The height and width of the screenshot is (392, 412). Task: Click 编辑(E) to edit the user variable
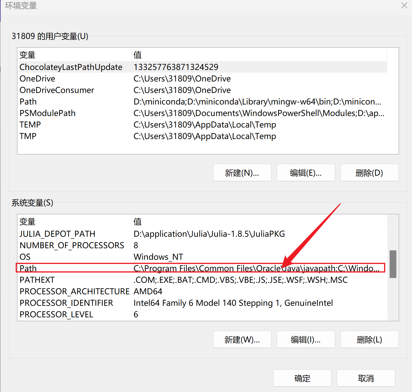click(306, 172)
